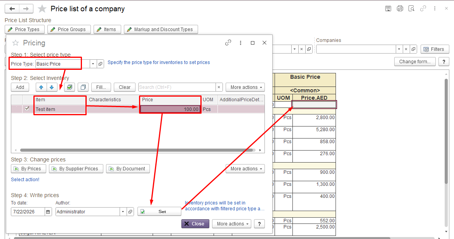Click the empty Price.AED cell under the header

(314, 104)
